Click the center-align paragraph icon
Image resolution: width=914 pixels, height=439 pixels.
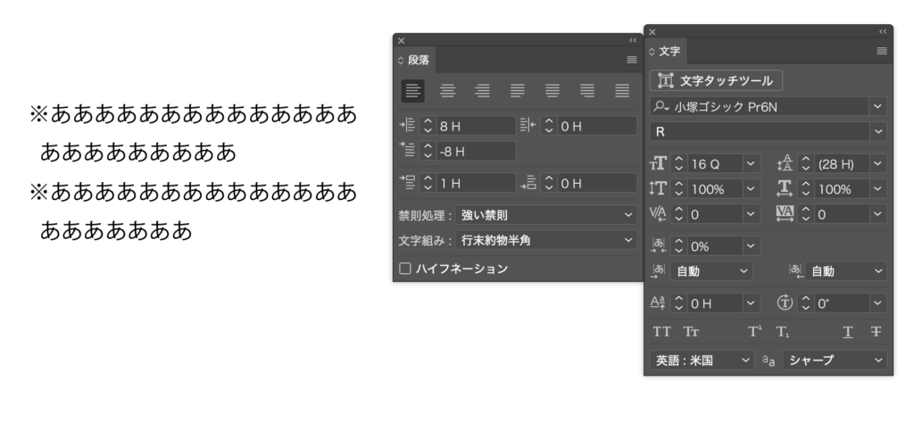tap(447, 91)
